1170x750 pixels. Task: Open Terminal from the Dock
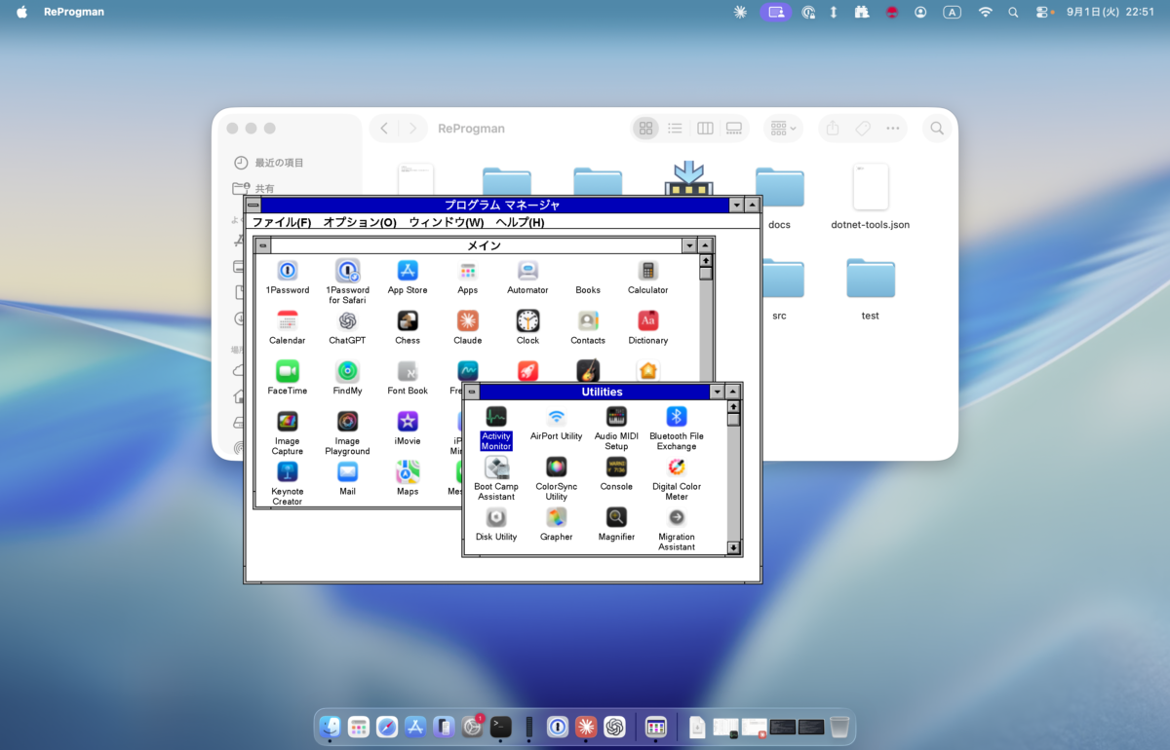click(501, 726)
